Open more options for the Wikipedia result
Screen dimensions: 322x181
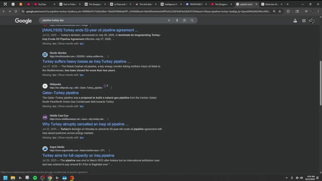coord(111,88)
